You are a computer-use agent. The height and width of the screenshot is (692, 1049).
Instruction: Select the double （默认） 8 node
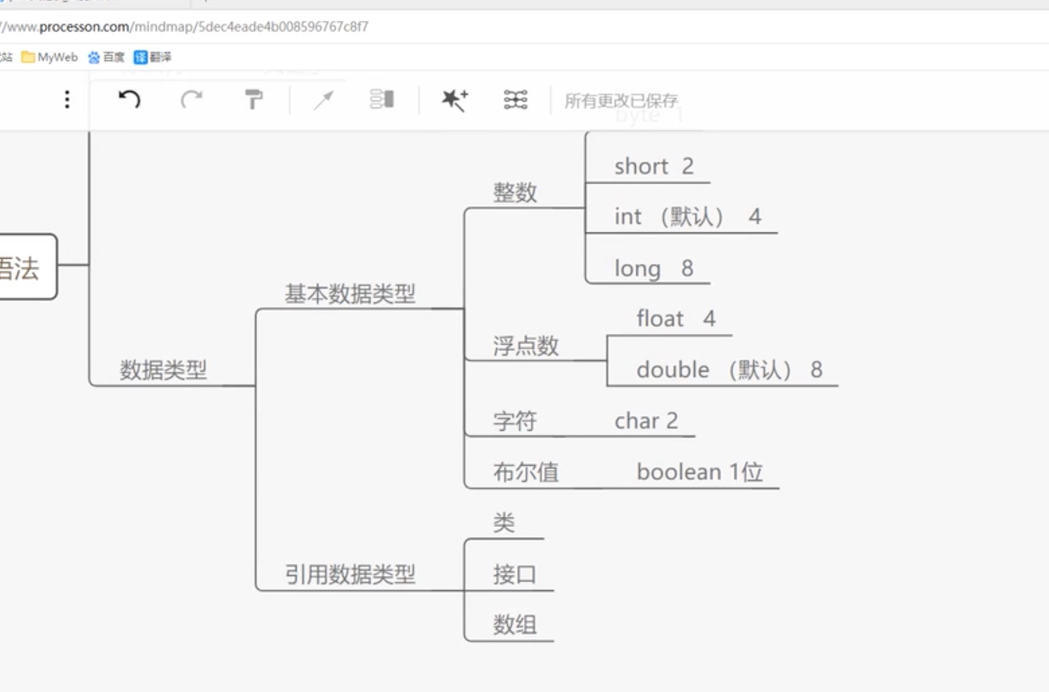[x=730, y=369]
